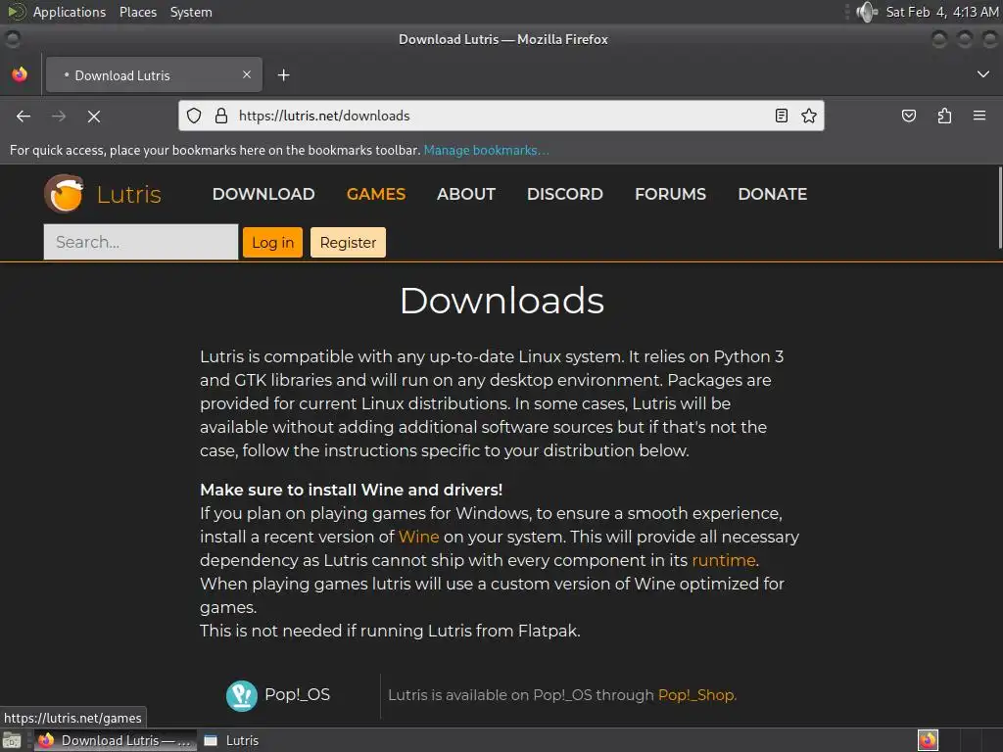The width and height of the screenshot is (1003, 752).
Task: Click the Pop!_OS distribution icon
Action: pos(242,695)
